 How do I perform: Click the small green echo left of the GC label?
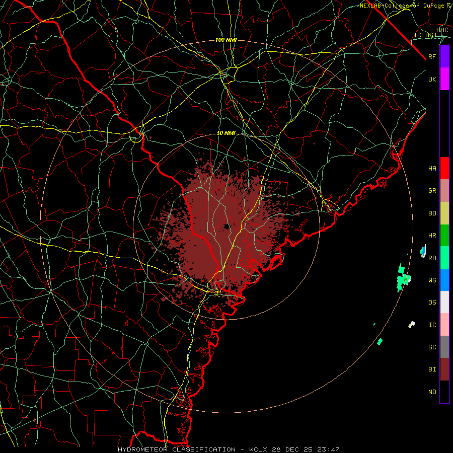point(380,341)
